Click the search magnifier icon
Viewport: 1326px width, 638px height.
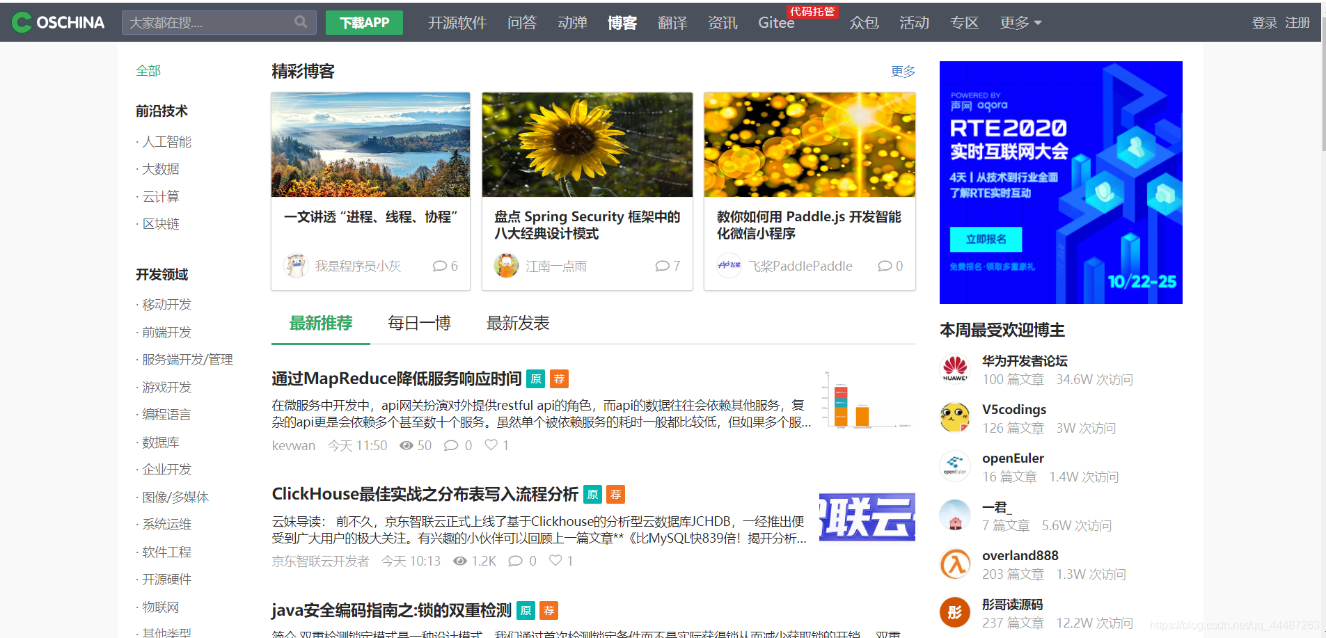point(301,22)
